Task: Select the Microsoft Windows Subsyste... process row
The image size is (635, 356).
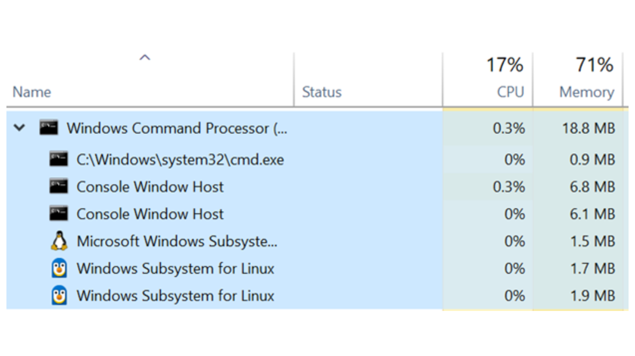Action: (177, 241)
